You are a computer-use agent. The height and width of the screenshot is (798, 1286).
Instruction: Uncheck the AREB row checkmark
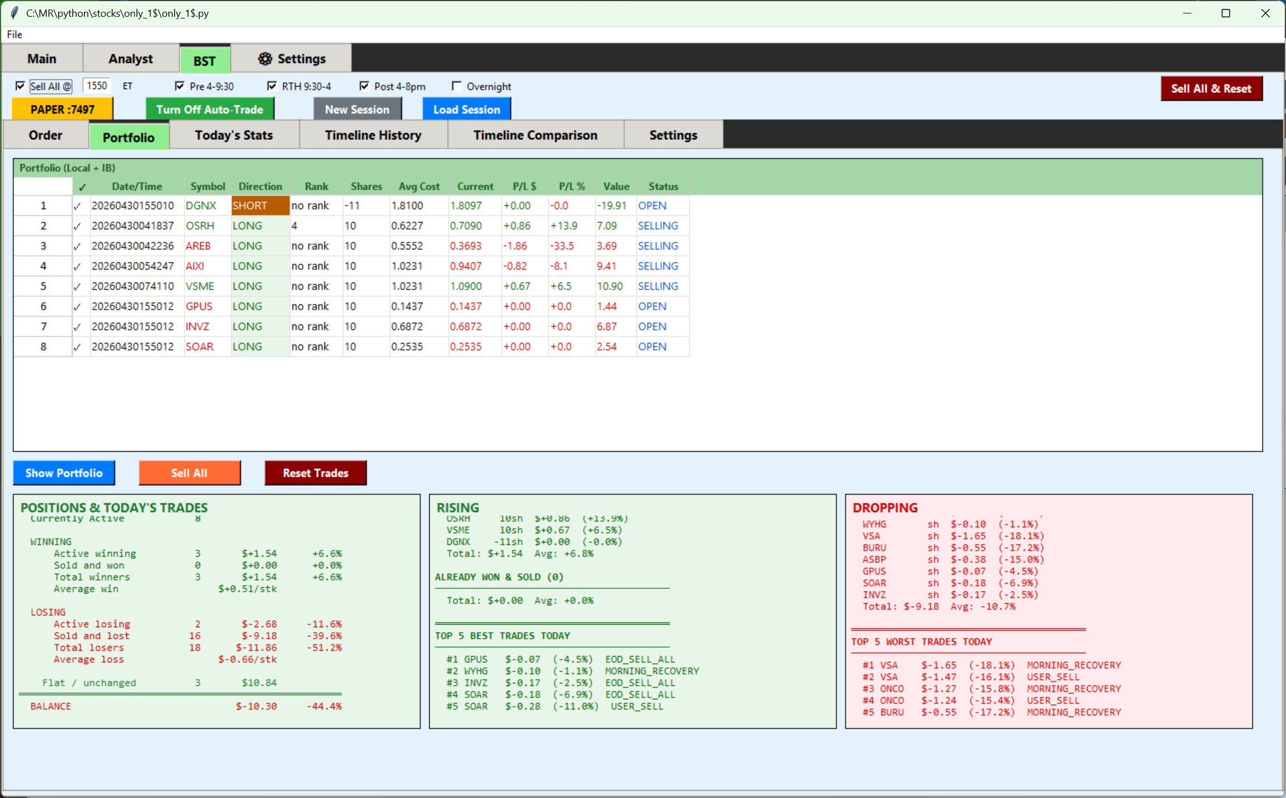click(x=77, y=246)
